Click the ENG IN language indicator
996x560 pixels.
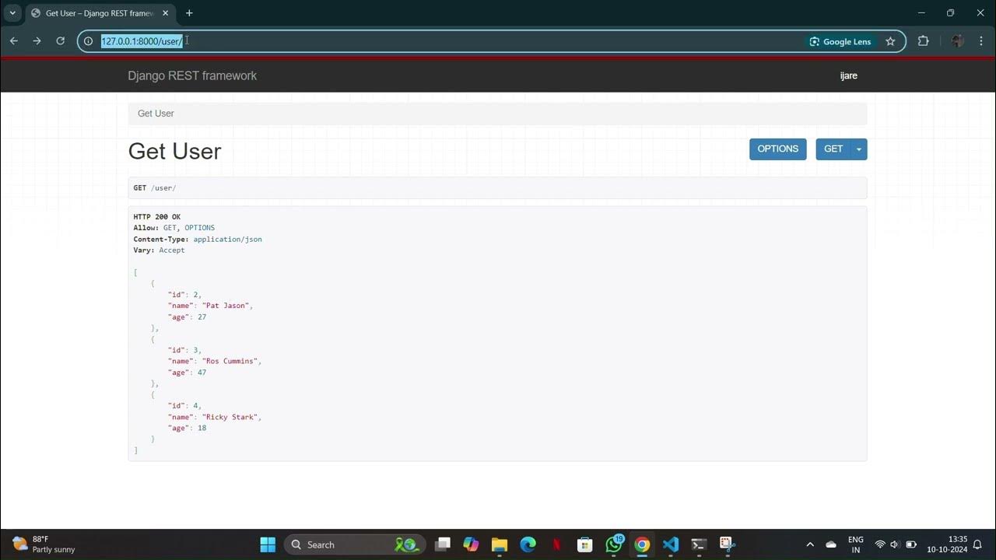[855, 544]
